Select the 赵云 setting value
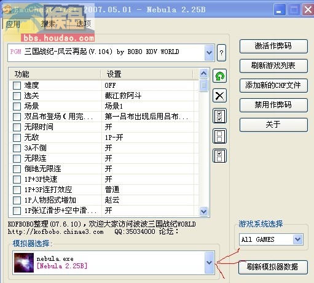The width and height of the screenshot is (314, 283). click(112, 200)
